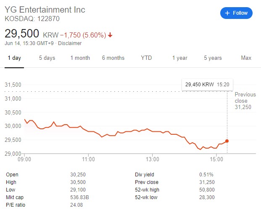261x213 pixels.
Task: Click the orange chart data point marker
Action: tap(227, 141)
